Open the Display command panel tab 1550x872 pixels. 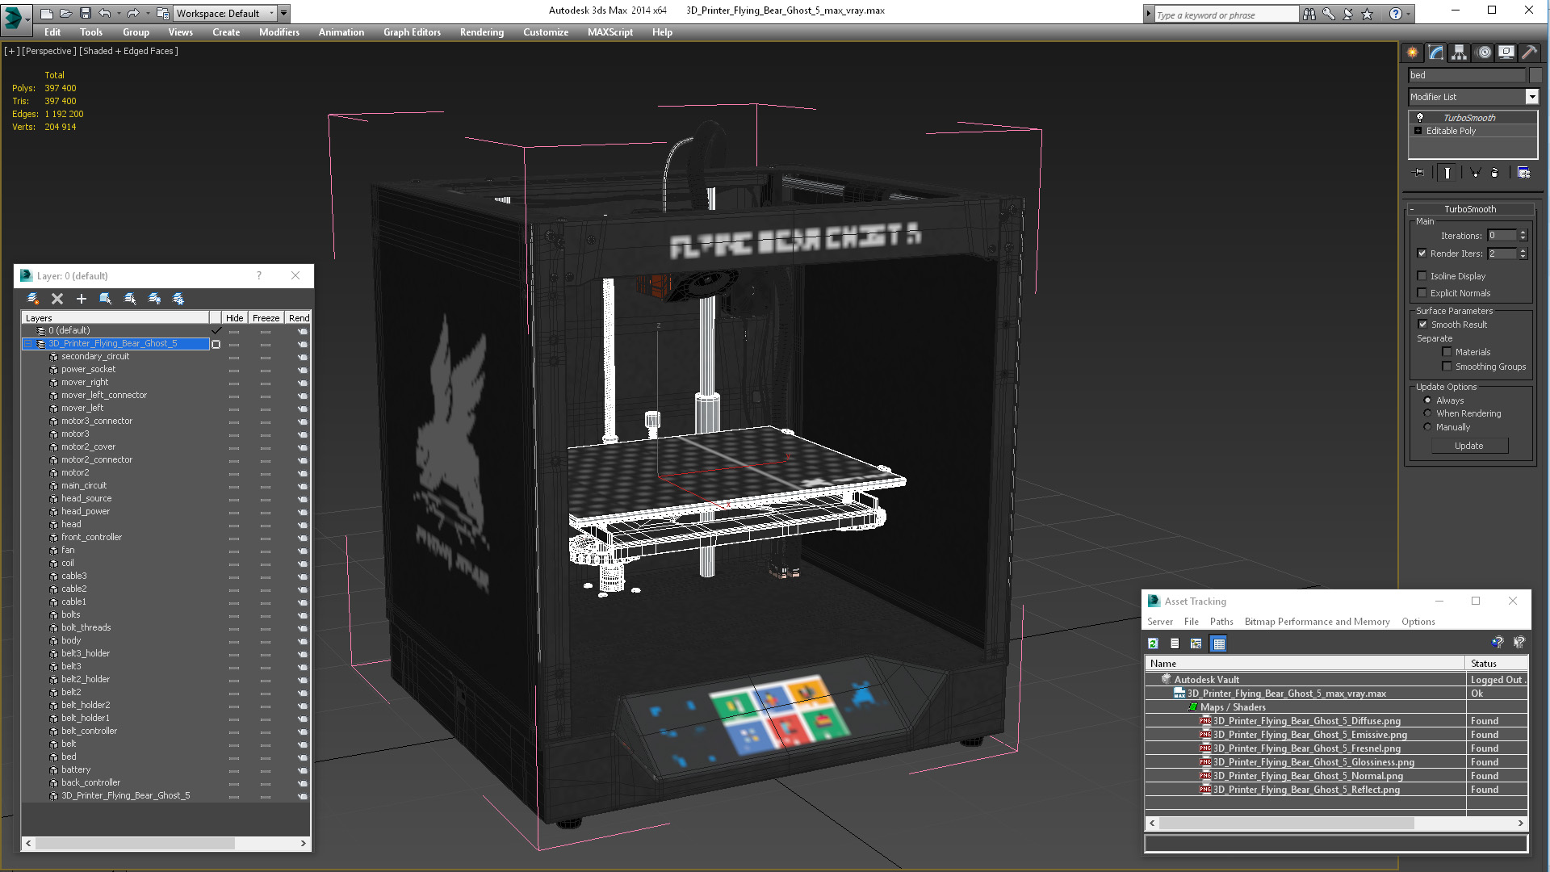click(1506, 52)
